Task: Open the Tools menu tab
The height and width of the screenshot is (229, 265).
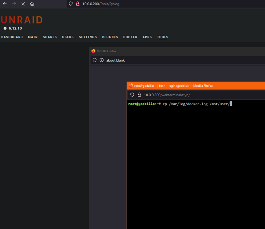Action: [x=163, y=37]
